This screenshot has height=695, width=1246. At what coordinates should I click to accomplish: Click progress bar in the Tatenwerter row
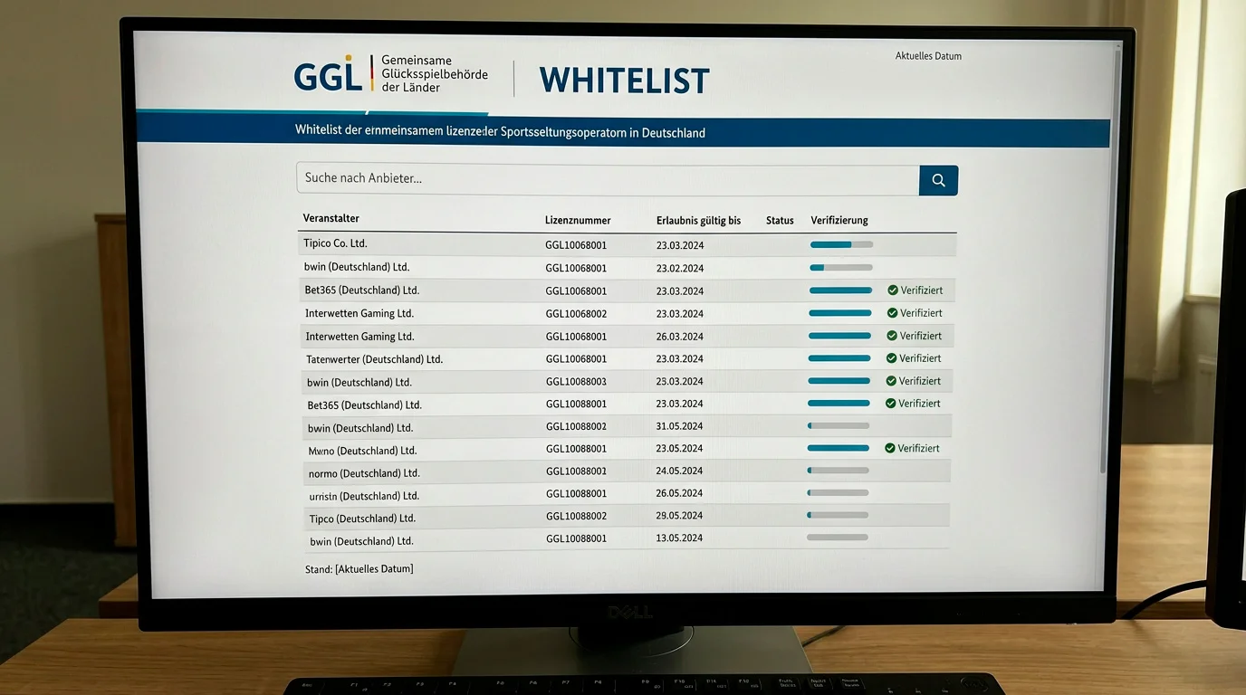coord(839,357)
